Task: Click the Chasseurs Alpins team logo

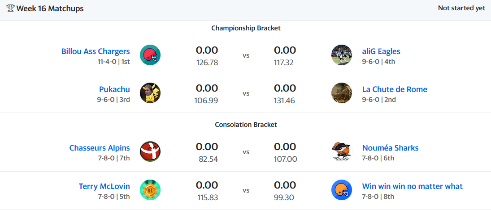Action: [x=150, y=152]
